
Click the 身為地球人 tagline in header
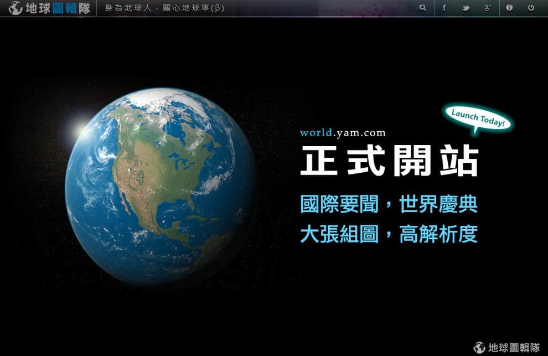tap(128, 8)
